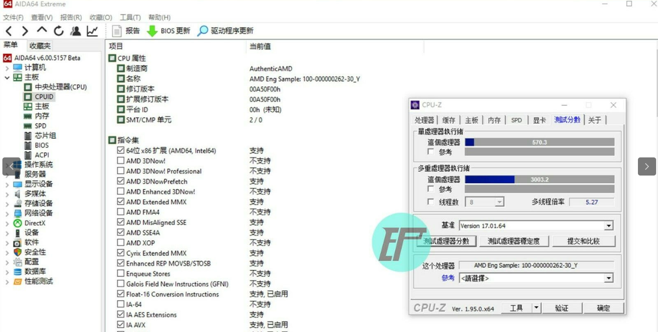This screenshot has width=658, height=332.
Task: Open the 查看(V) menu
Action: pos(42,17)
